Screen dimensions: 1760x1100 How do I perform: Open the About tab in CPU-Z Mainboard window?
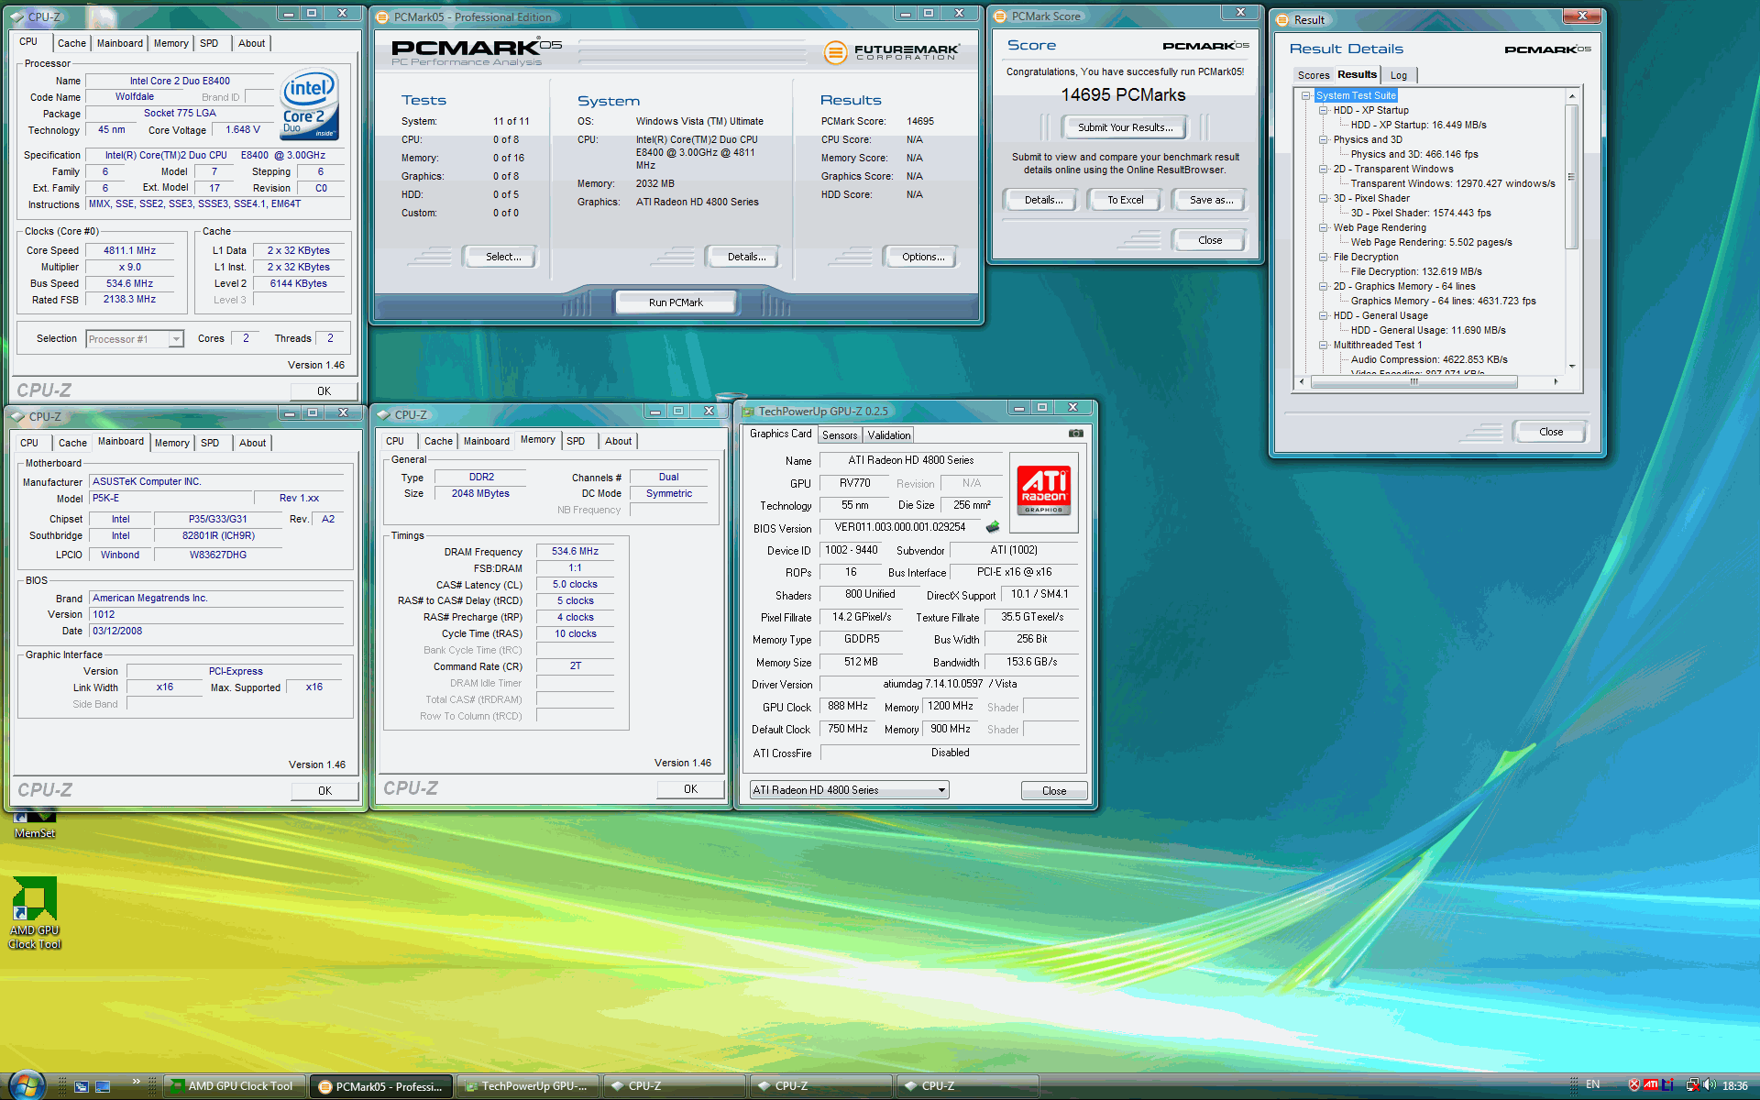[x=252, y=443]
